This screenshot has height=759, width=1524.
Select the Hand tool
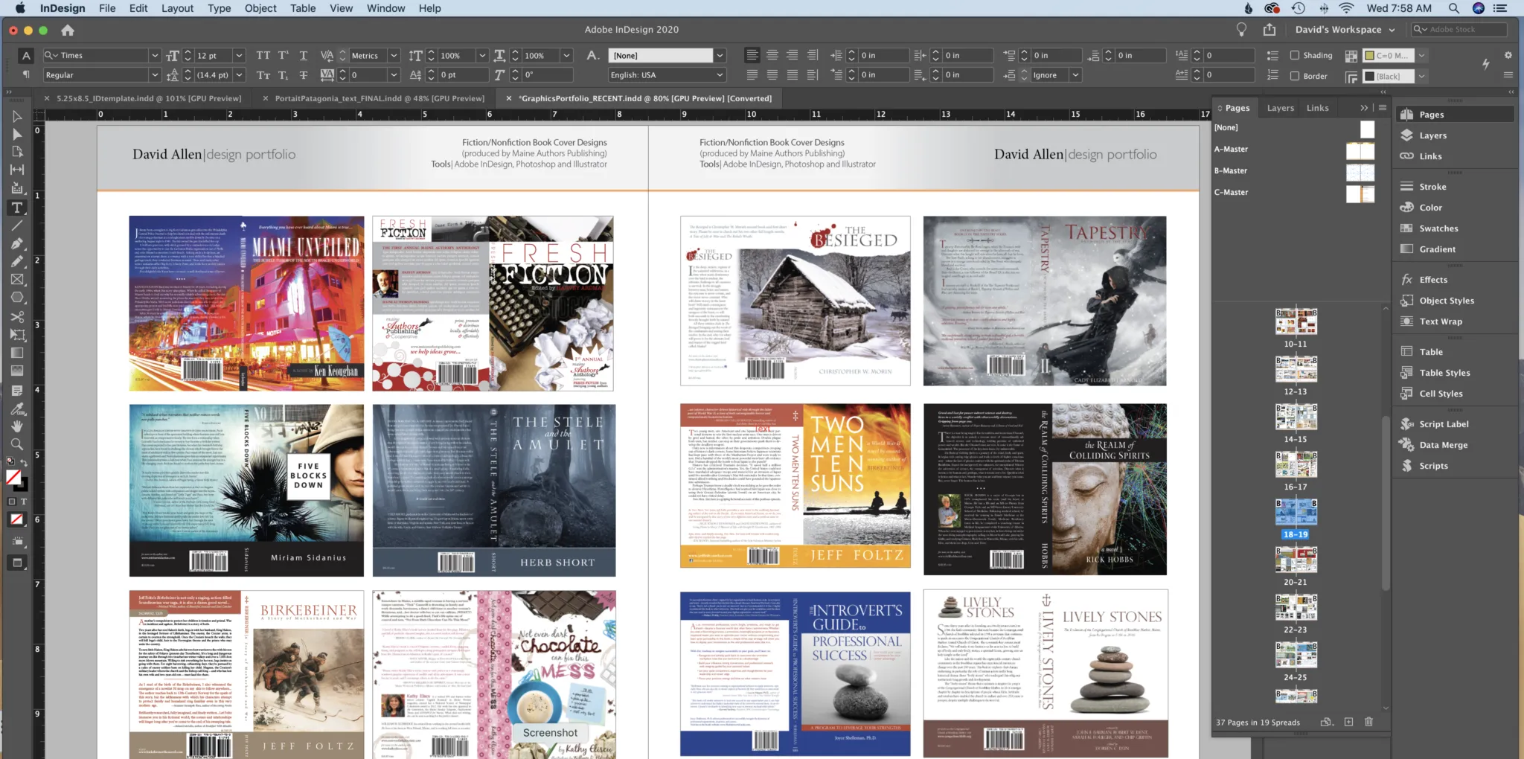(x=16, y=426)
